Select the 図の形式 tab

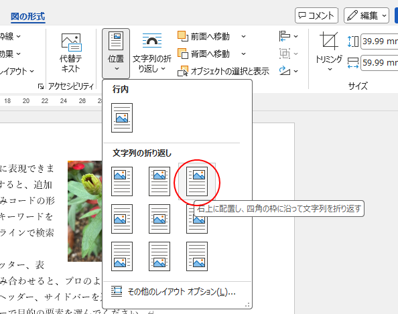coord(28,17)
